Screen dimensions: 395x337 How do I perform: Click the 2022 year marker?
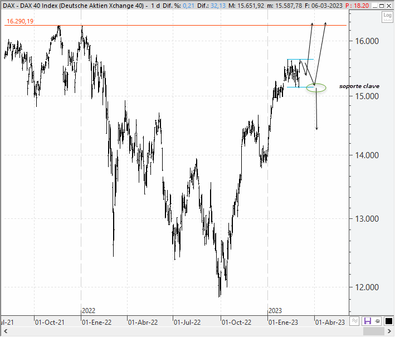click(x=89, y=311)
